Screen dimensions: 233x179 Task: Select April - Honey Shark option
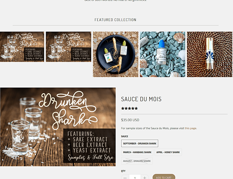[168, 152]
